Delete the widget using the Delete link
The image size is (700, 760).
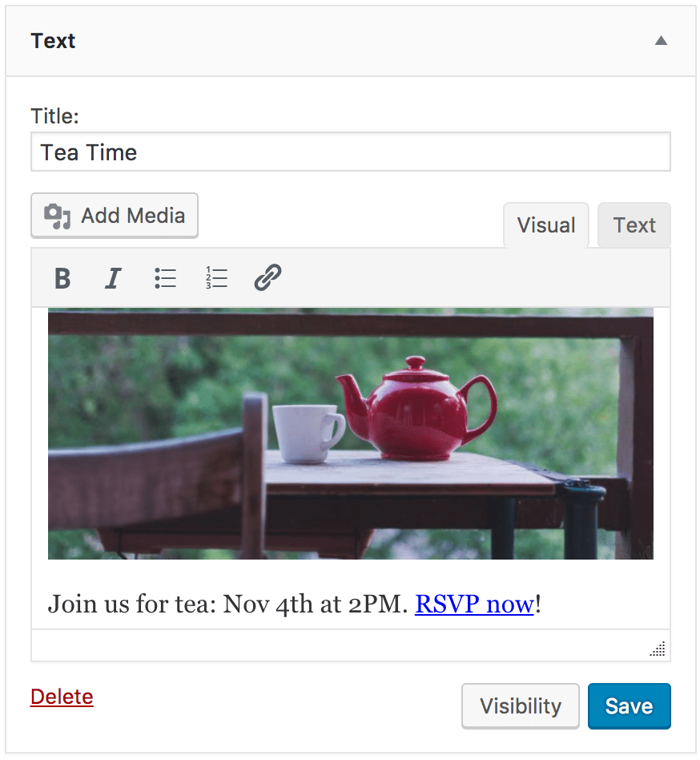point(62,697)
